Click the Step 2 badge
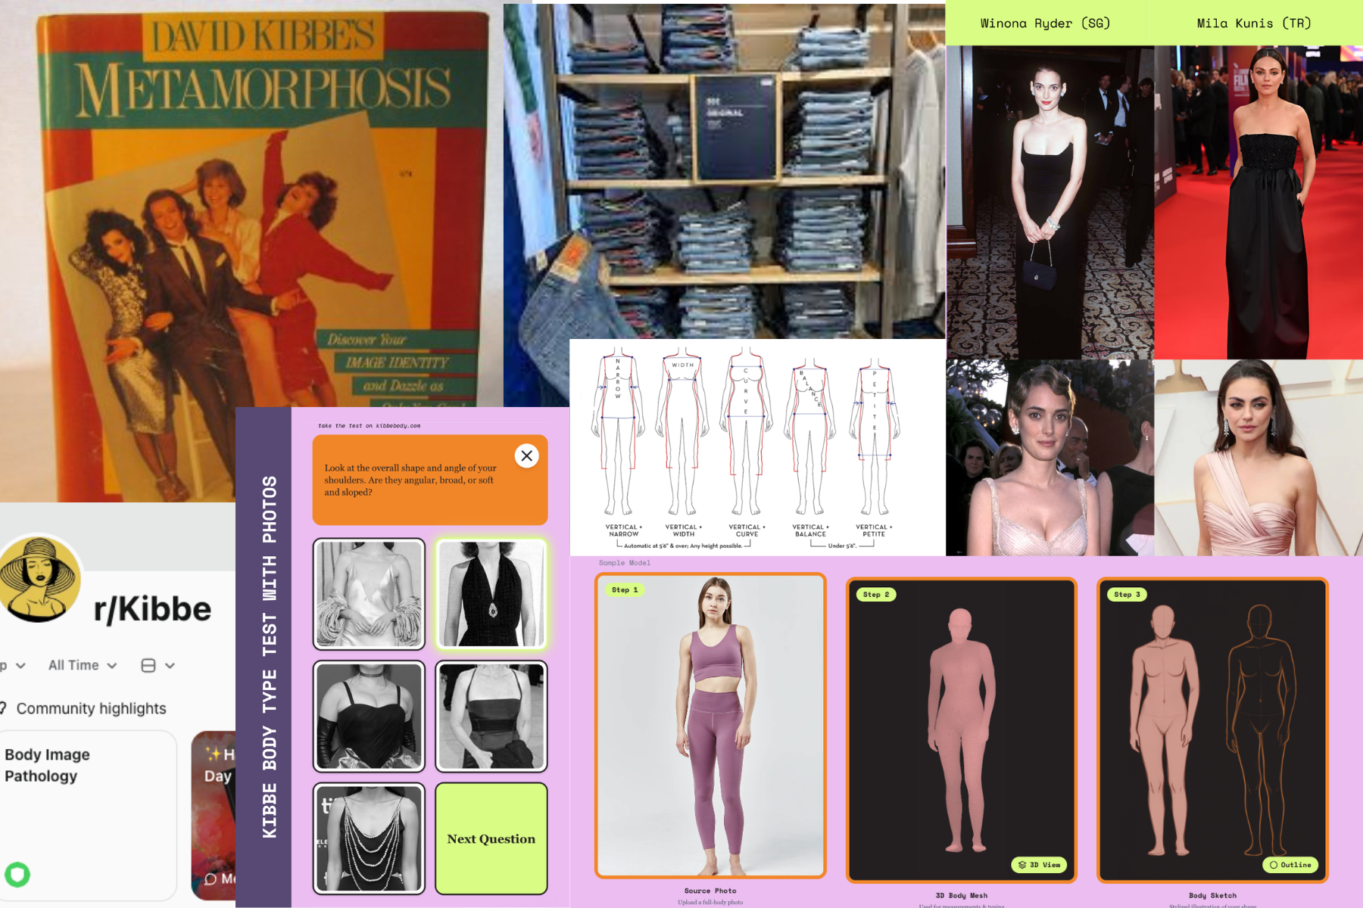Viewport: 1363px width, 908px height. click(x=876, y=594)
